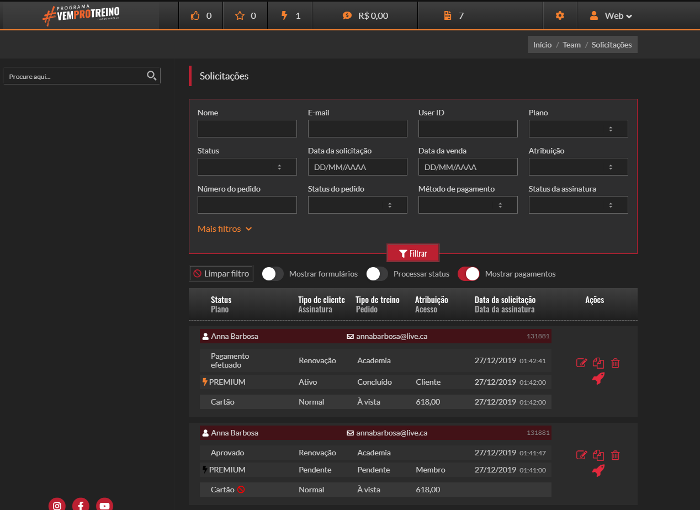Viewport: 700px width, 510px height.
Task: Click the settings gear icon in header
Action: [x=560, y=15]
